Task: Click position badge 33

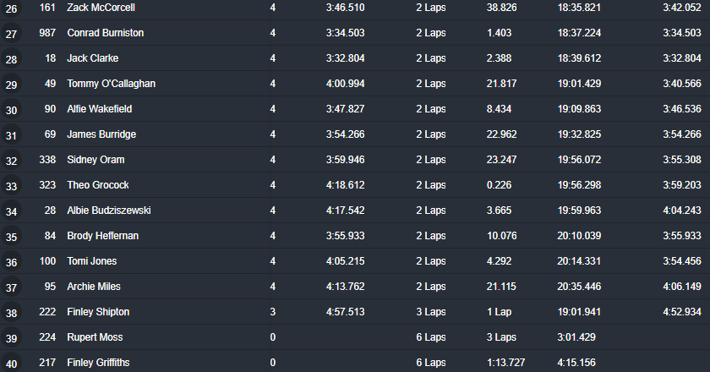Action: (x=11, y=187)
